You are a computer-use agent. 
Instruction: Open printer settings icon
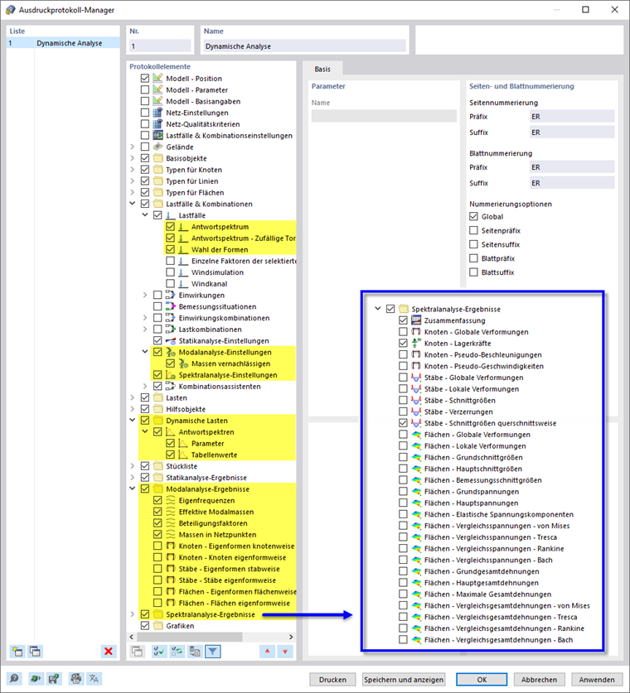76,678
